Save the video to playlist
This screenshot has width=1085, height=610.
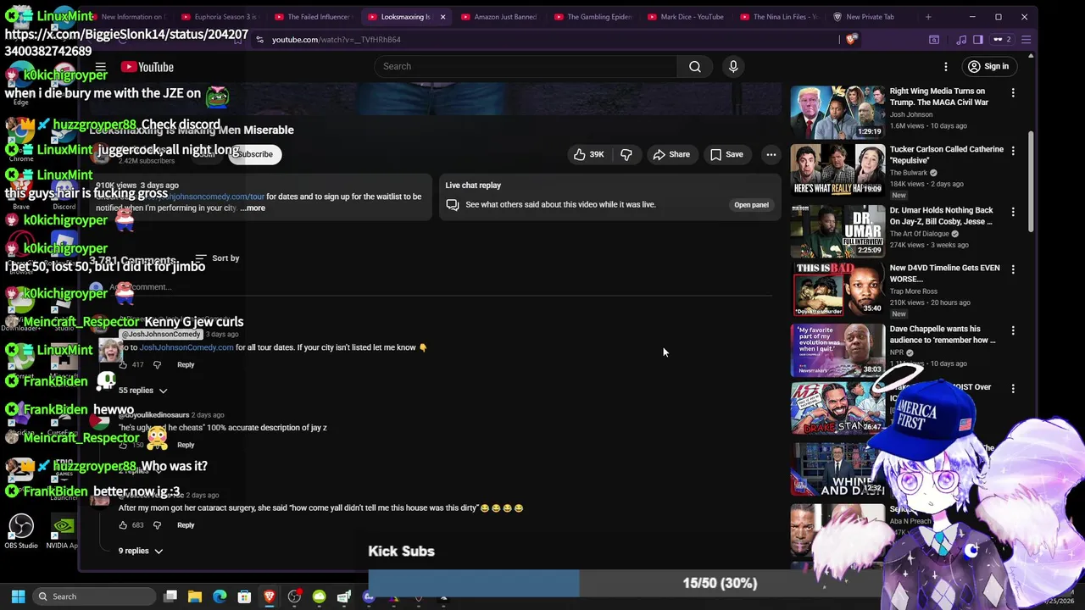[726, 154]
